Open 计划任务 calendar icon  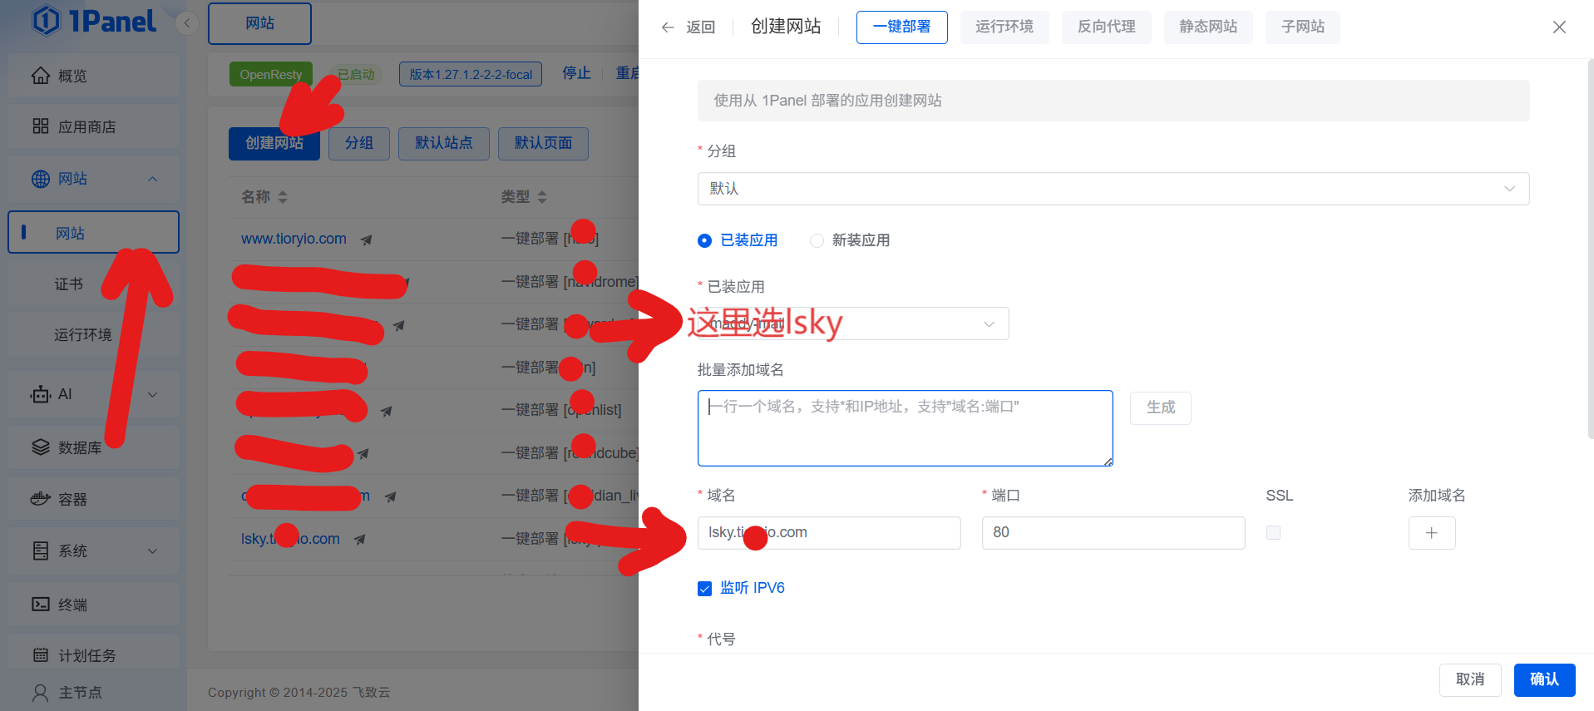(x=41, y=655)
